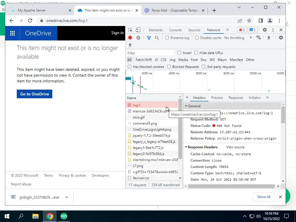The width and height of the screenshot is (296, 222).
Task: Show more request detail tabs chevron
Action: coord(267,97)
